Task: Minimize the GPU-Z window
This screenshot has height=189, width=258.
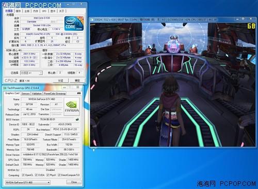Action: [64, 87]
